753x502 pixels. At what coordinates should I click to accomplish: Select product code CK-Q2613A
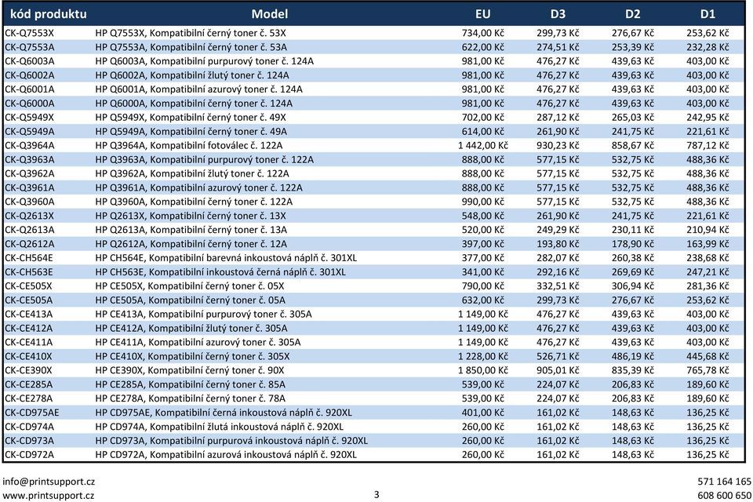(x=29, y=230)
